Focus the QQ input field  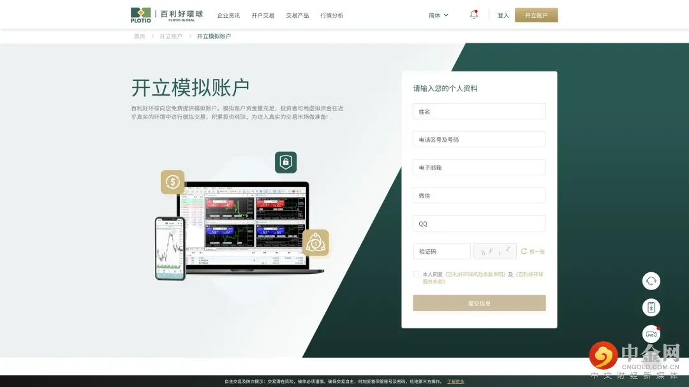[479, 223]
